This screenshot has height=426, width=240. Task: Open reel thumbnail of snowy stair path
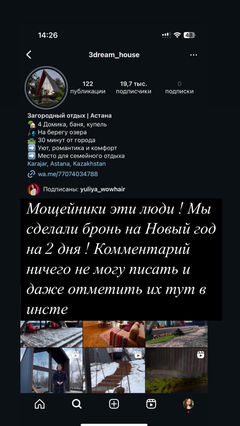tap(114, 370)
